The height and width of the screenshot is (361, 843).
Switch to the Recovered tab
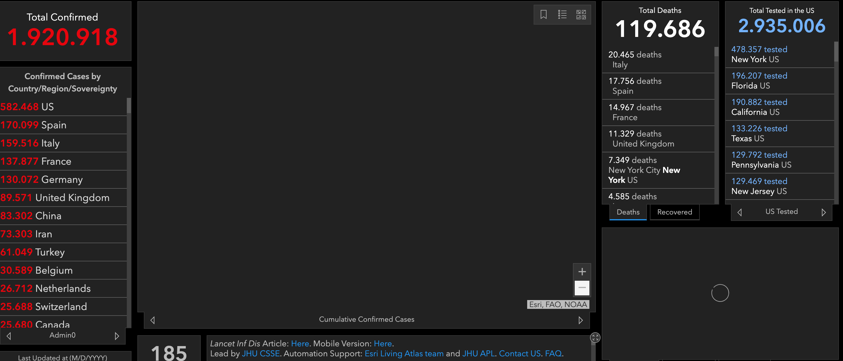coord(674,212)
